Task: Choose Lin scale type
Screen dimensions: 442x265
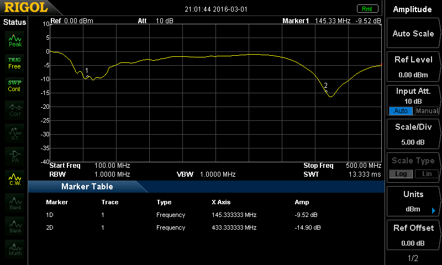Action: coord(427,174)
